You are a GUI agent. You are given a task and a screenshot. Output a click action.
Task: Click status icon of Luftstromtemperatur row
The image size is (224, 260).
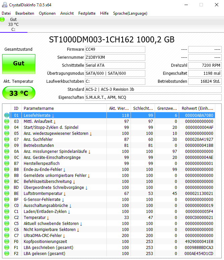[7, 193]
